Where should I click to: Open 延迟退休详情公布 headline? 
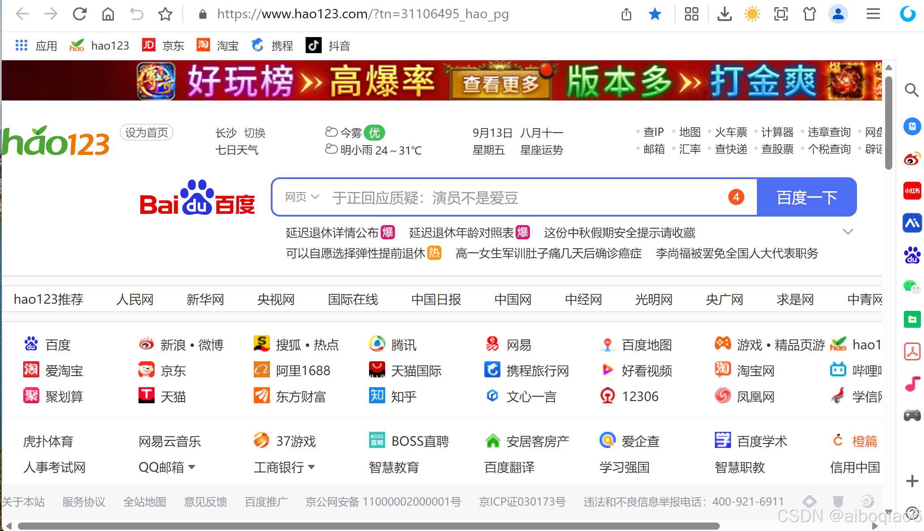[x=332, y=233]
